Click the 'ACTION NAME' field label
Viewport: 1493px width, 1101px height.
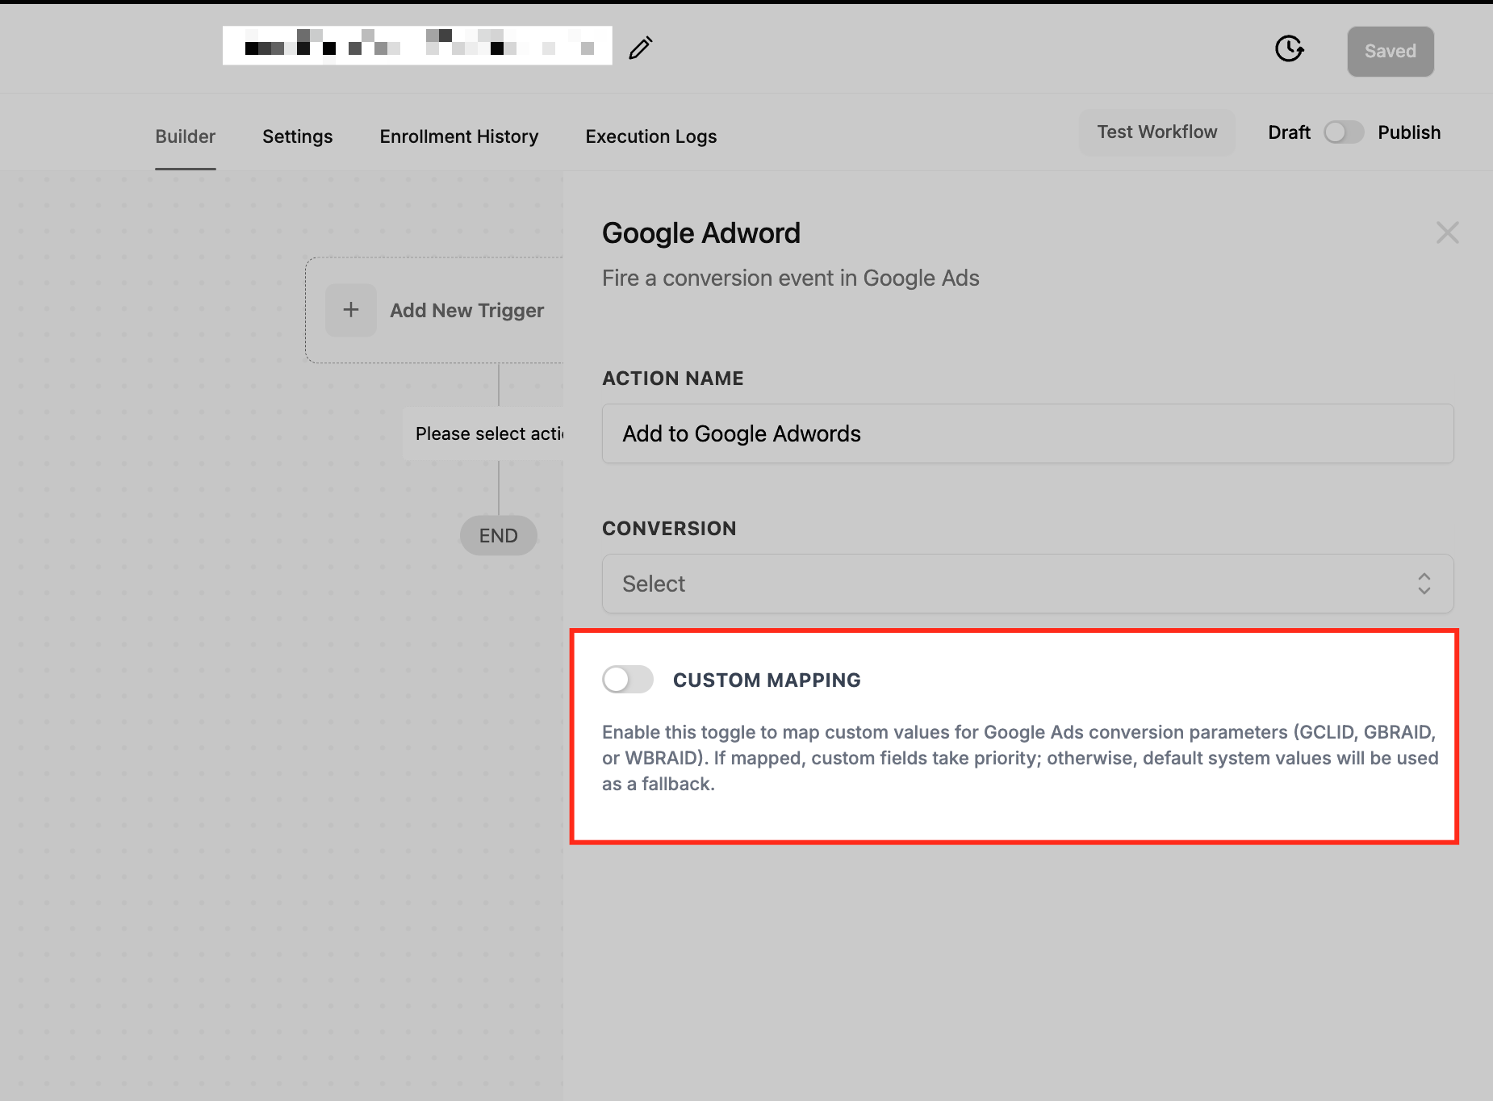[673, 379]
